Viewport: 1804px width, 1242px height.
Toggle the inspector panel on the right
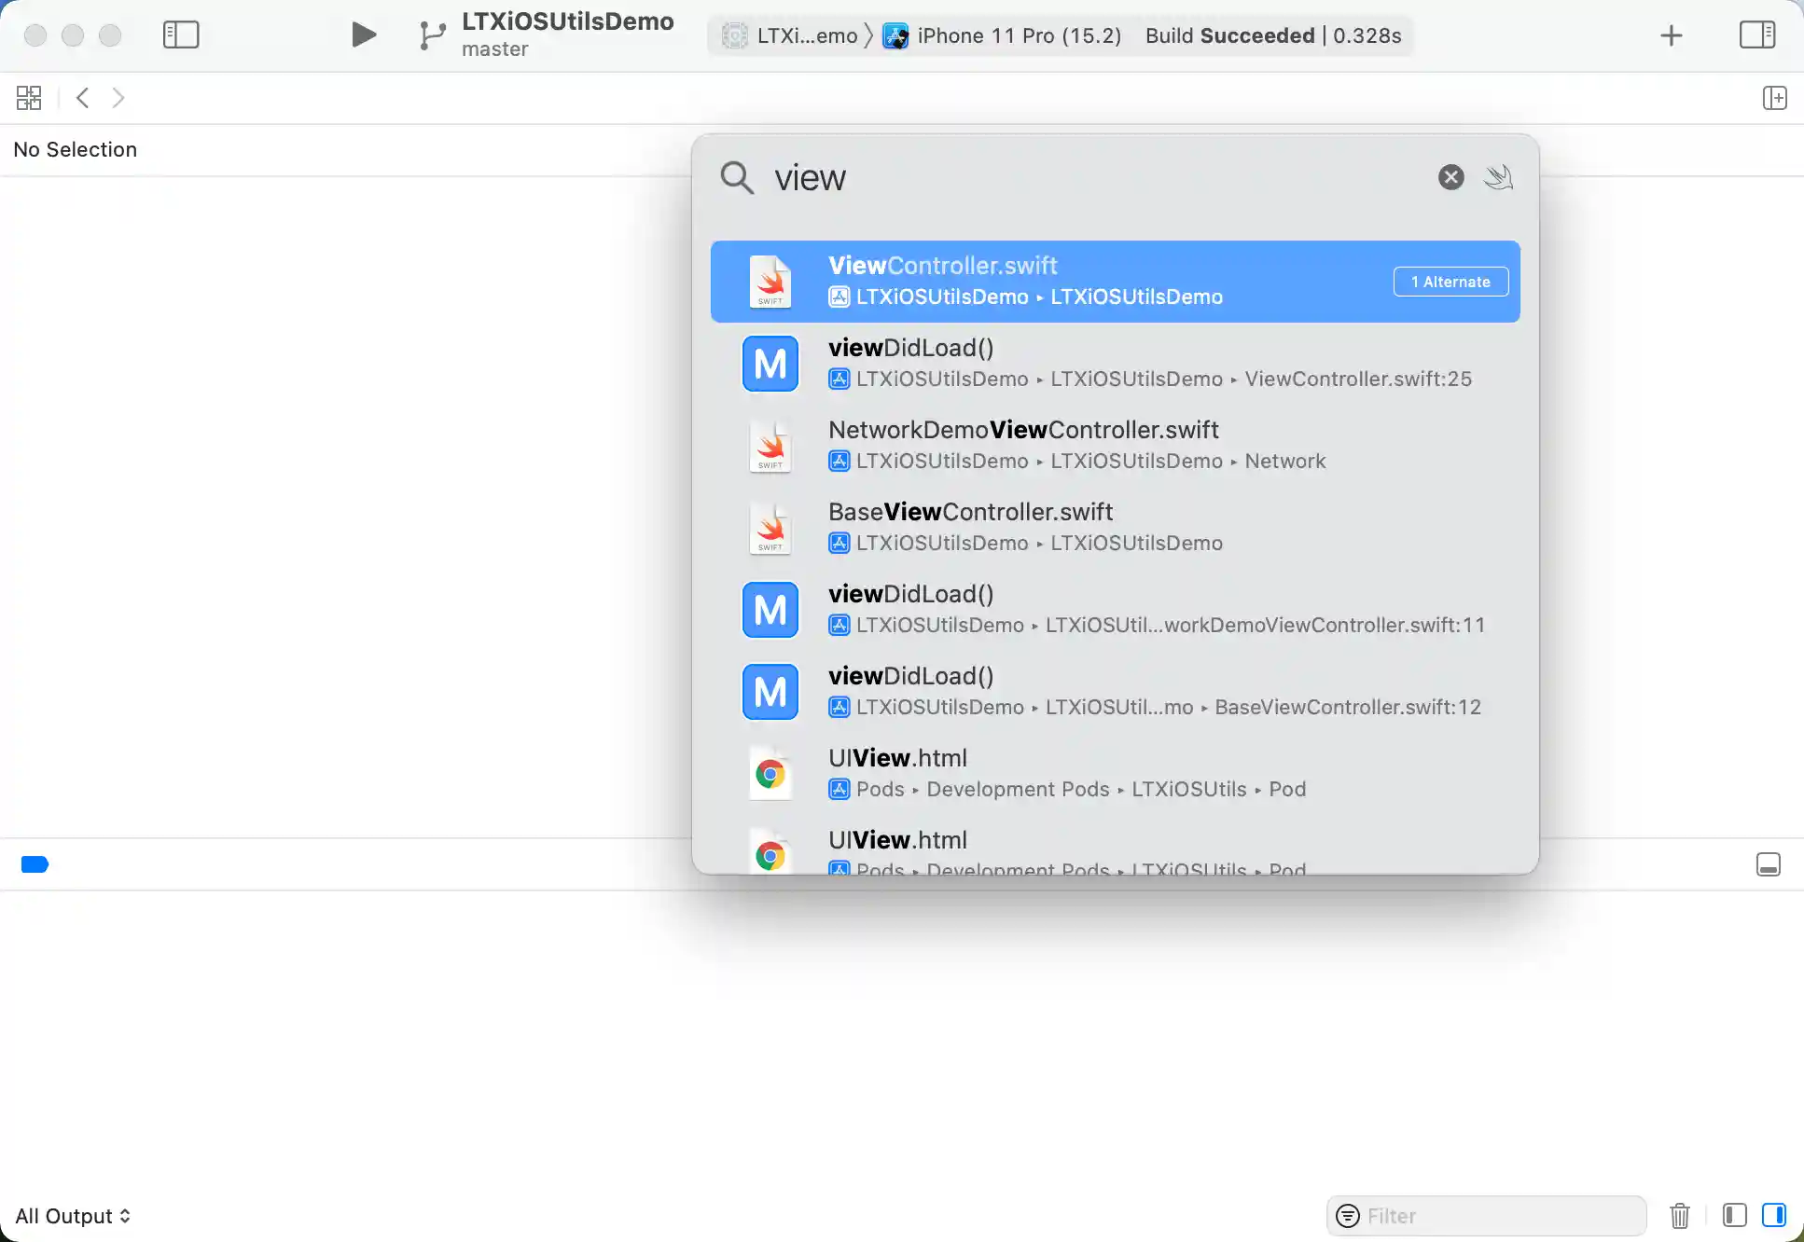pyautogui.click(x=1756, y=35)
